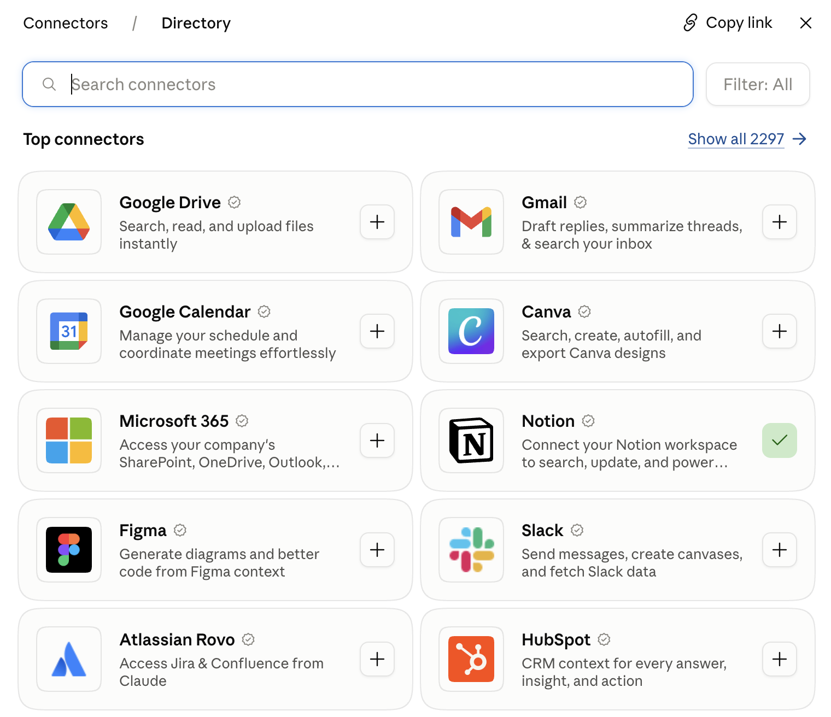This screenshot has height=717, width=831.
Task: Click 'Send messages, create canvases' description
Action: (632, 563)
